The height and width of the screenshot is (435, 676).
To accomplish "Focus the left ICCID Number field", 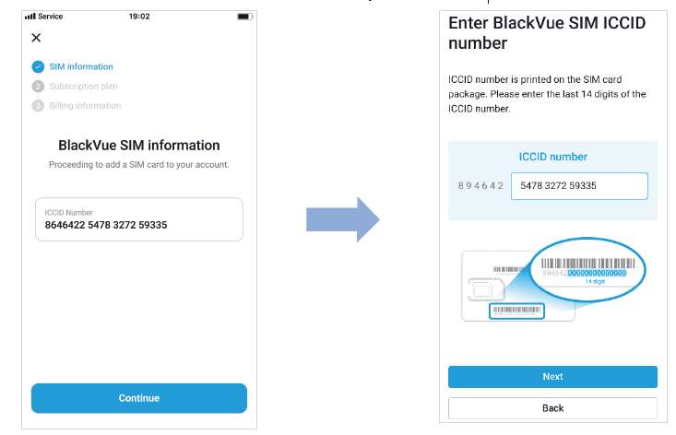I will (138, 219).
